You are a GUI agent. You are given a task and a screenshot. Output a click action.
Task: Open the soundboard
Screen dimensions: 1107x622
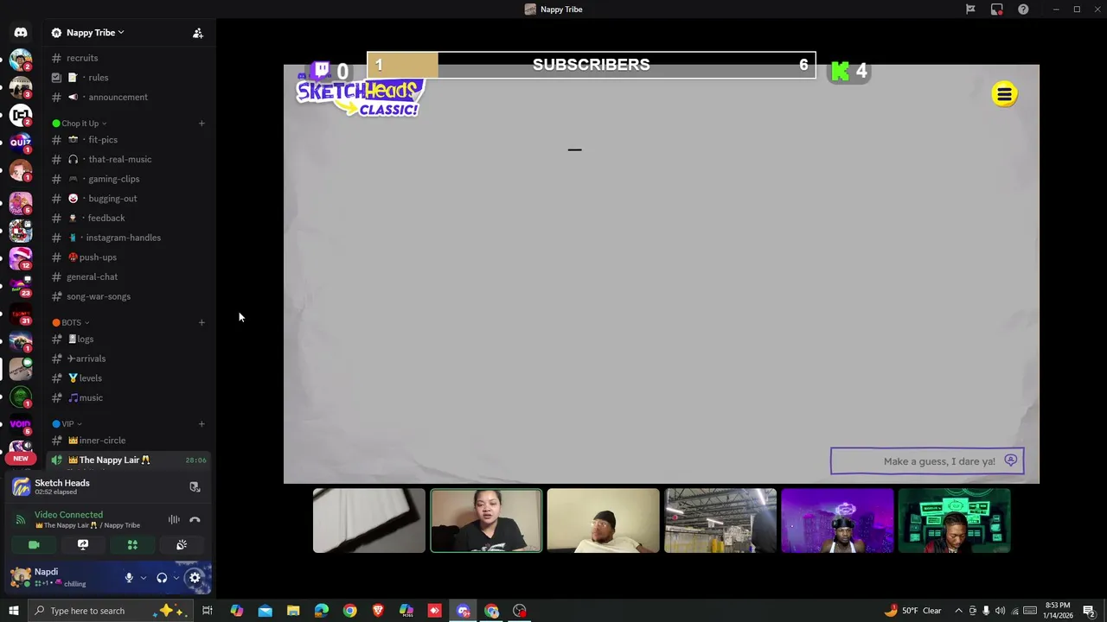[x=182, y=545]
